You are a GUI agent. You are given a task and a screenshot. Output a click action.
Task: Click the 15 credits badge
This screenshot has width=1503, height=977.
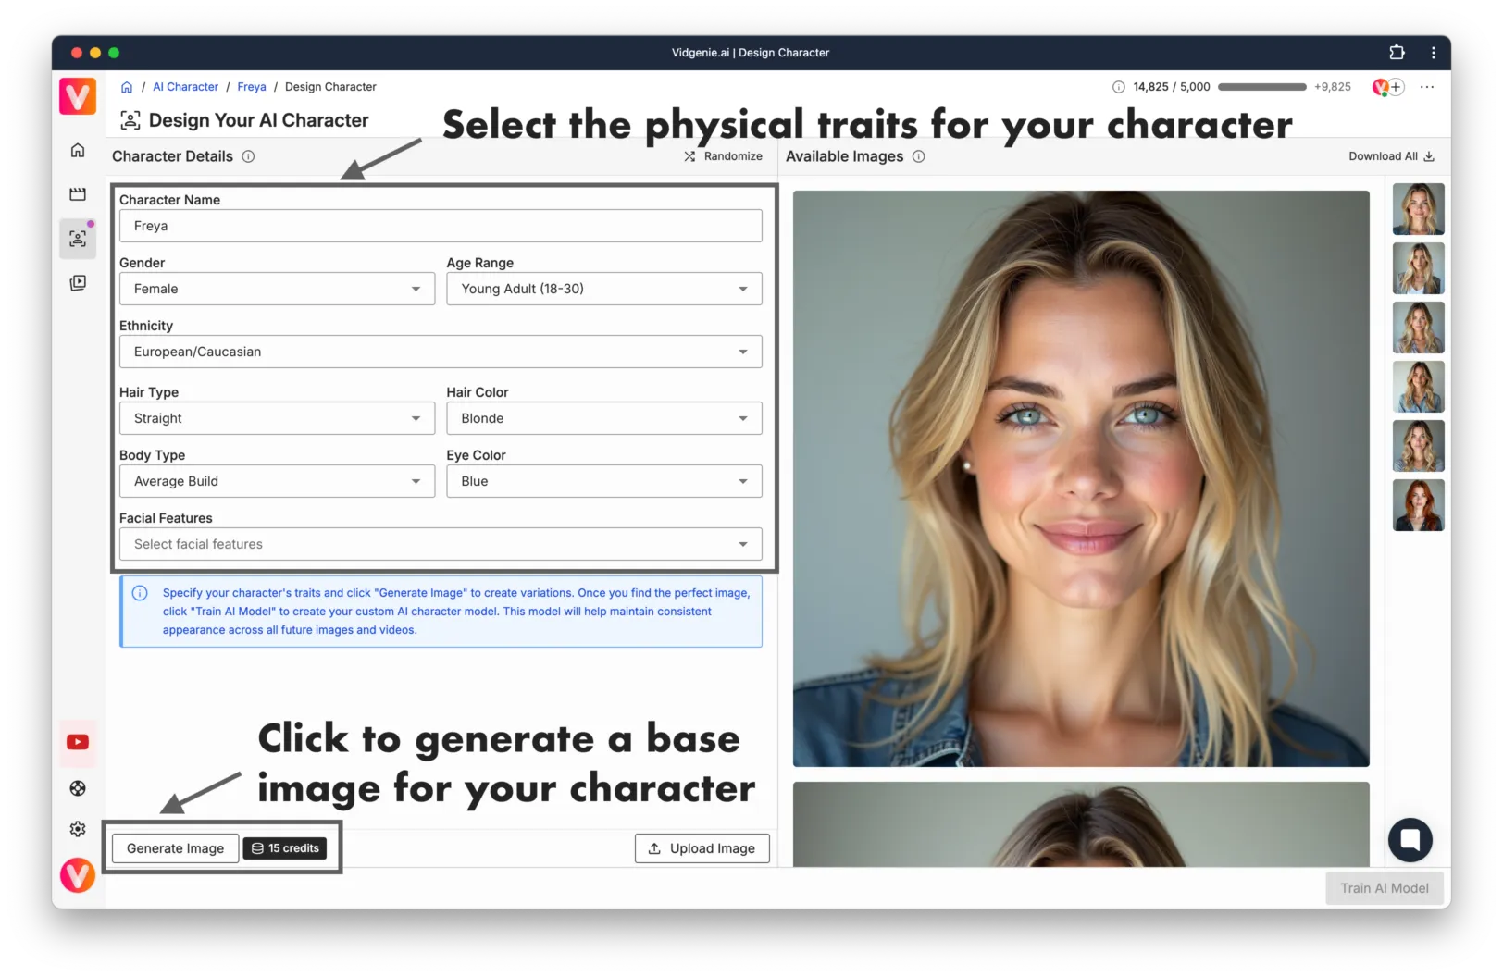tap(285, 848)
